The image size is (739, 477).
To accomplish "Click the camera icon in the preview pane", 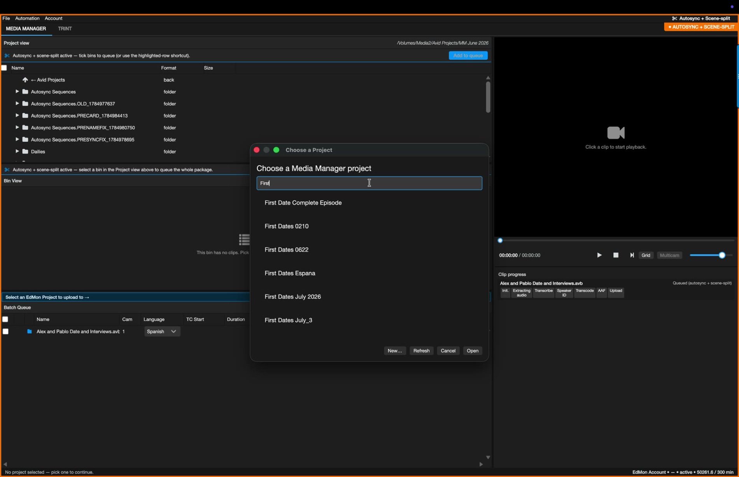I will (616, 133).
